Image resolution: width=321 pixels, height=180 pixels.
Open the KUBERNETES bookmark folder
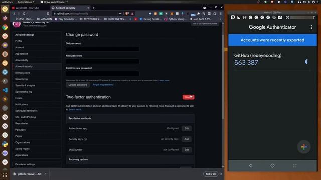coord(115,19)
